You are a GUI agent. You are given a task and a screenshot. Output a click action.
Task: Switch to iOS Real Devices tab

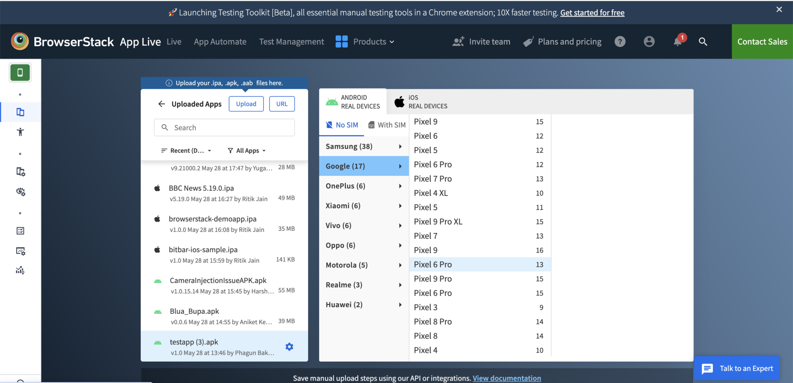coord(420,102)
